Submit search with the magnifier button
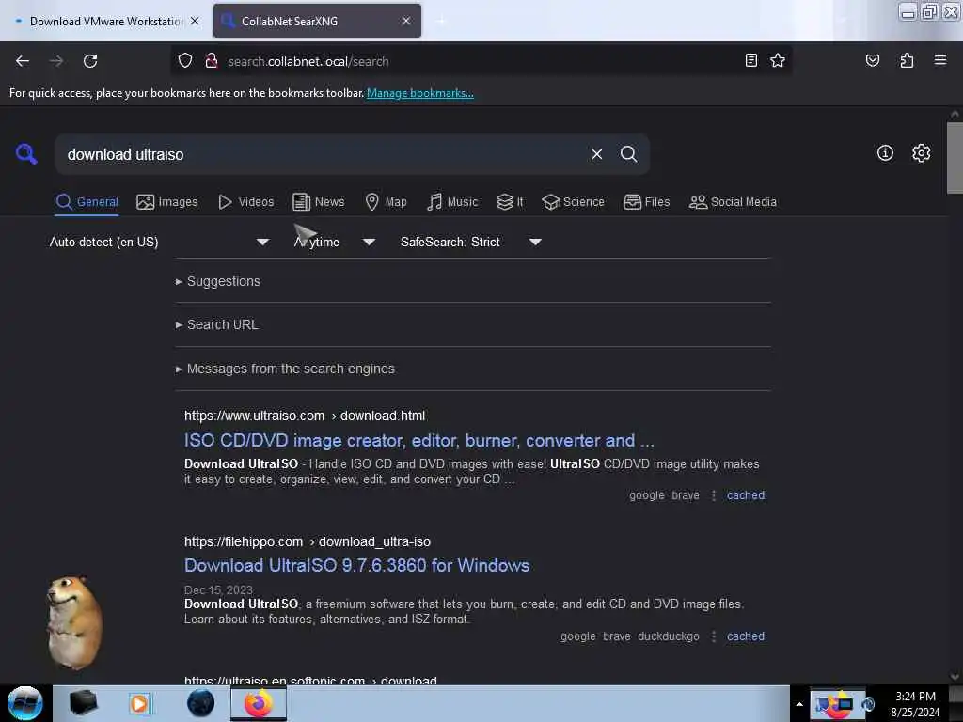The height and width of the screenshot is (722, 963). click(x=628, y=154)
